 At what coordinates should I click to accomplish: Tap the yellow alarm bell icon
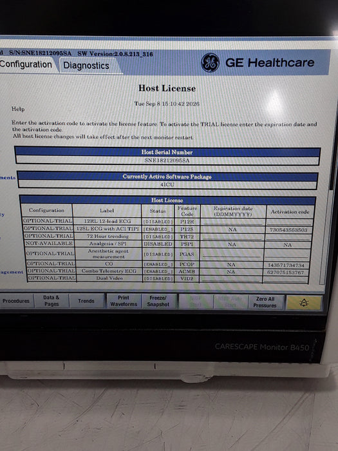coord(304,303)
